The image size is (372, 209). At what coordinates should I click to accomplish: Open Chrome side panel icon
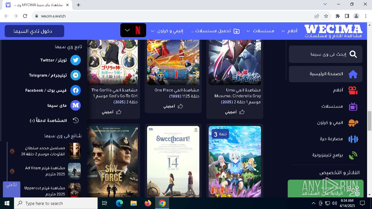click(x=347, y=16)
